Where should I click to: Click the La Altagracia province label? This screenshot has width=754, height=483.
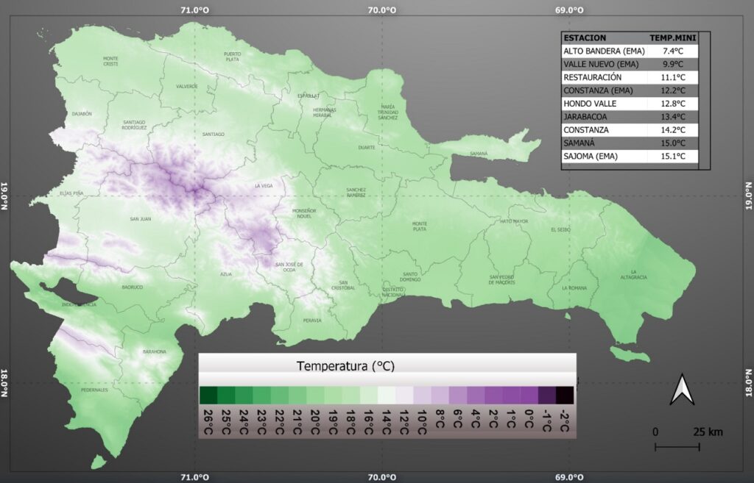(638, 273)
